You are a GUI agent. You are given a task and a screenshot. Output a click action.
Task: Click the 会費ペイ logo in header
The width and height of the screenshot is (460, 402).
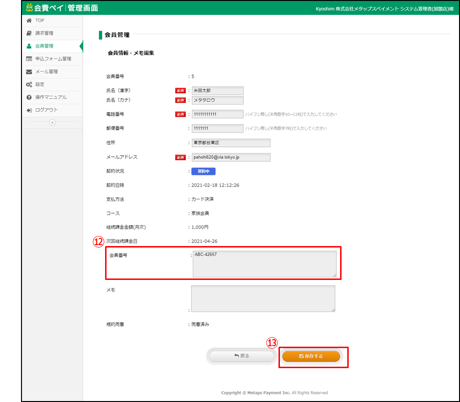[62, 8]
